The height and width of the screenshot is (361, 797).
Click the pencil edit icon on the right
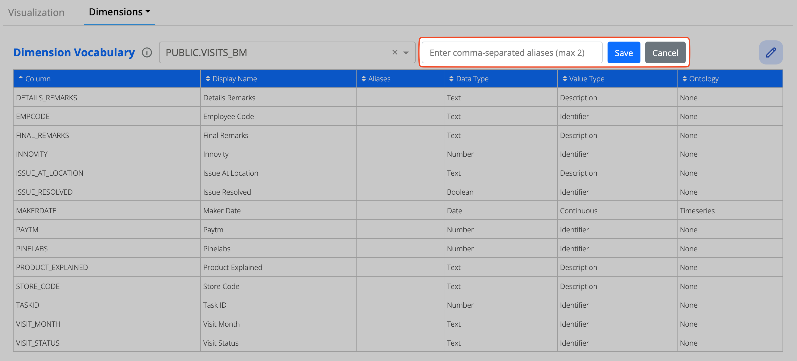[x=771, y=52]
